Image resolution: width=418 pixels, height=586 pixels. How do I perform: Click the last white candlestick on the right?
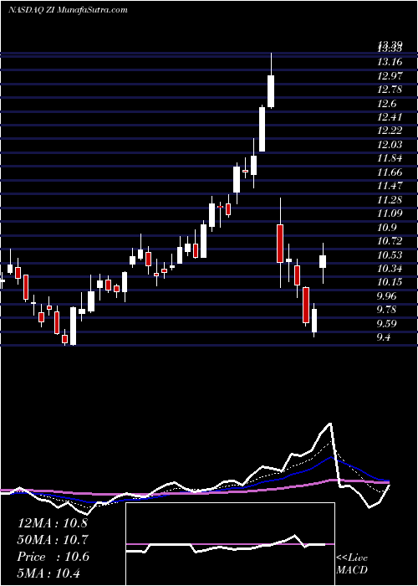[x=323, y=261]
